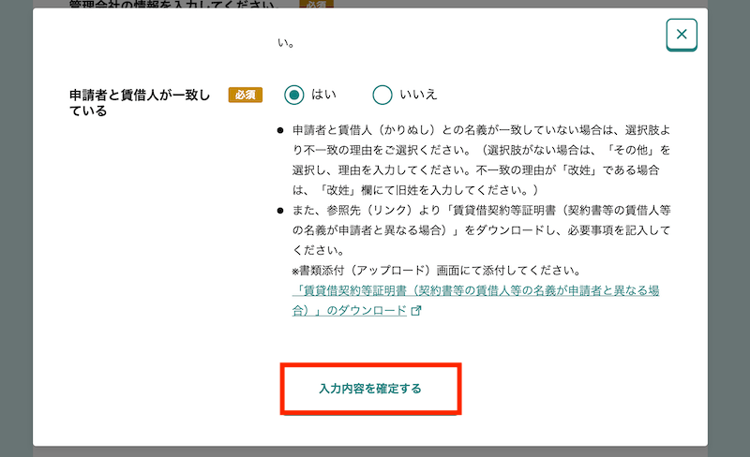Close the dialog with the X button
This screenshot has height=457, width=750.
tap(682, 35)
